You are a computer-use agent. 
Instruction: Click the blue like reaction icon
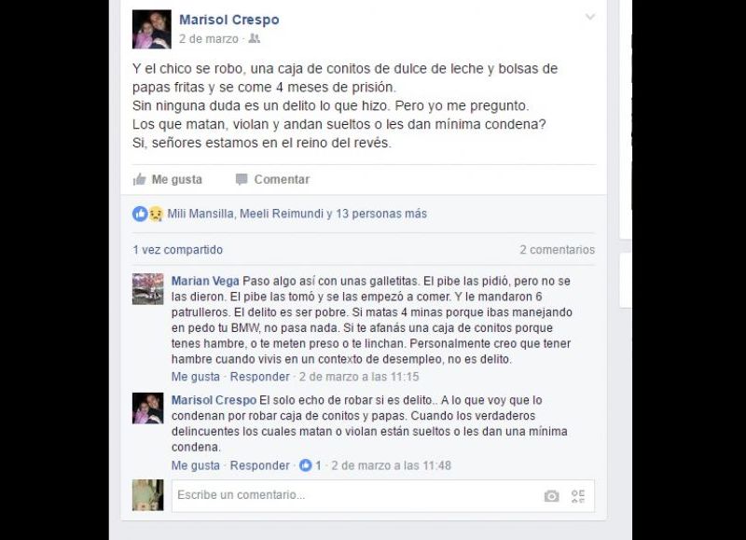tap(140, 215)
